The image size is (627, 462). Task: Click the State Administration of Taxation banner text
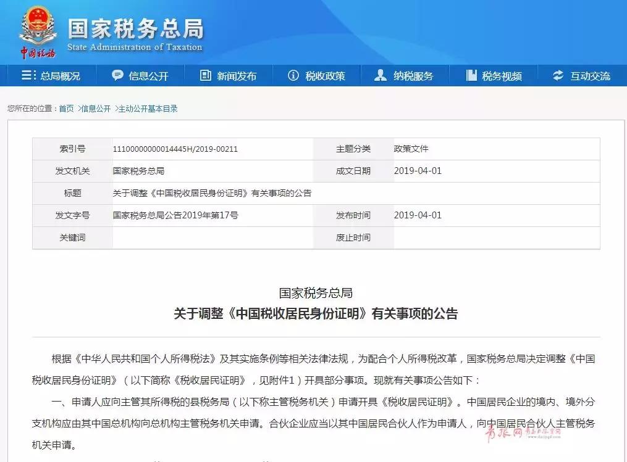point(133,46)
